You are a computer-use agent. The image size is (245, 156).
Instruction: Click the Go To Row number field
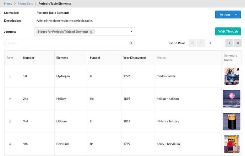click(x=215, y=43)
